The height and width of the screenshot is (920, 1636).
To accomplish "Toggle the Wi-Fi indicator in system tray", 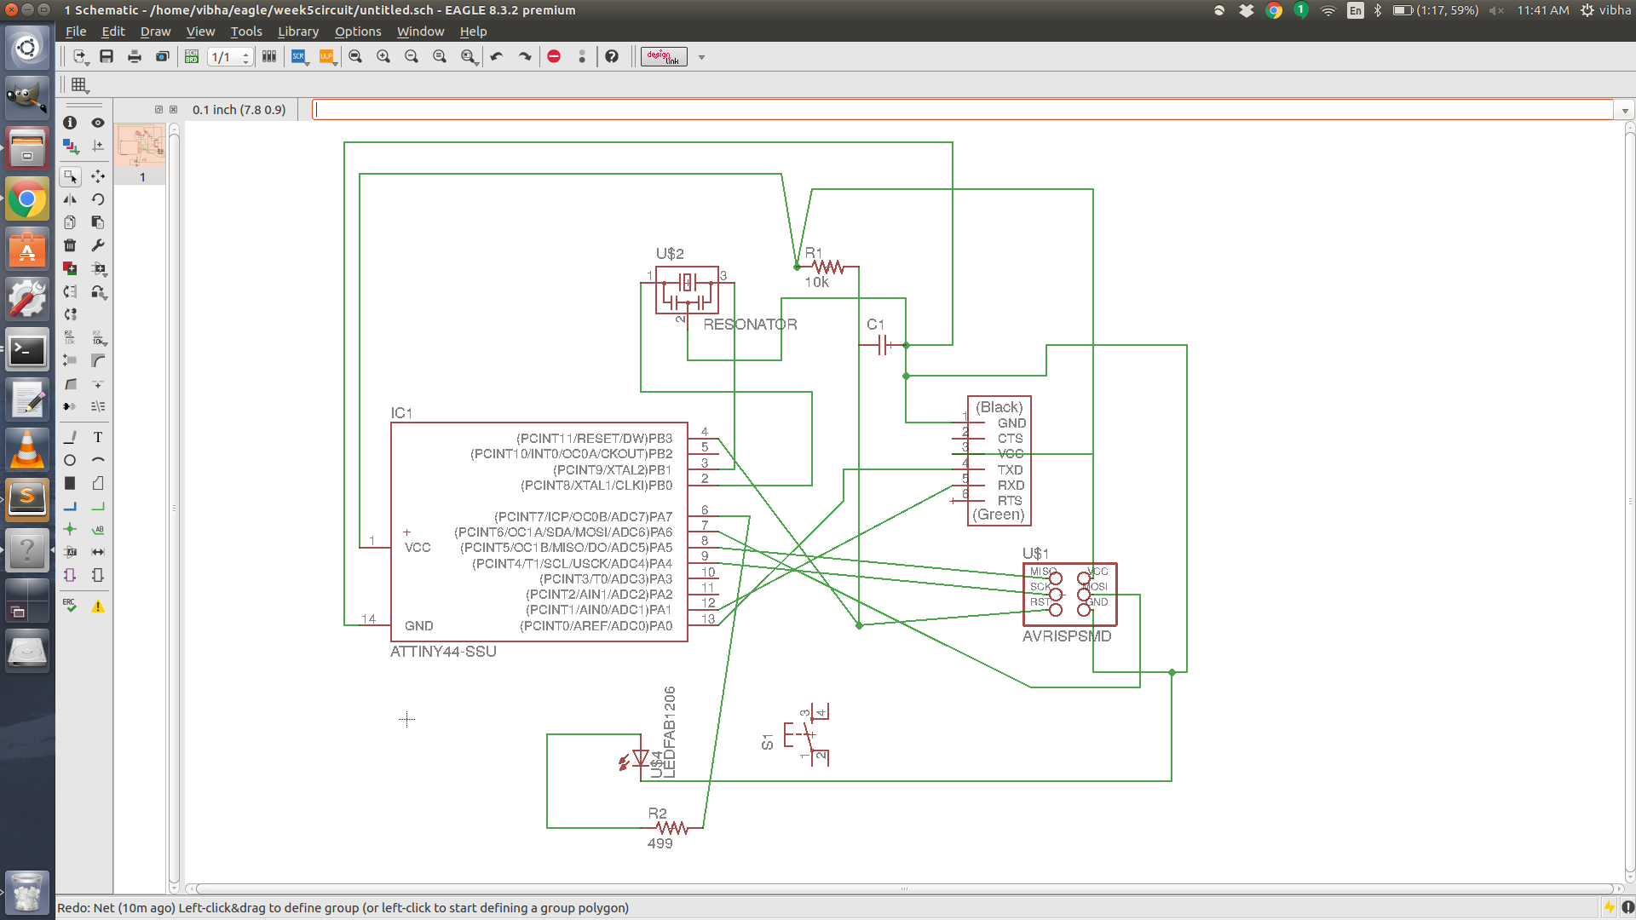I will [x=1328, y=10].
